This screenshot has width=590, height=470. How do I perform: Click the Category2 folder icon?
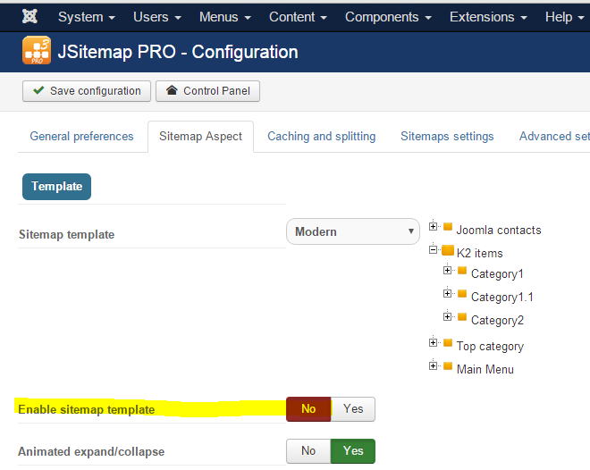(x=462, y=316)
